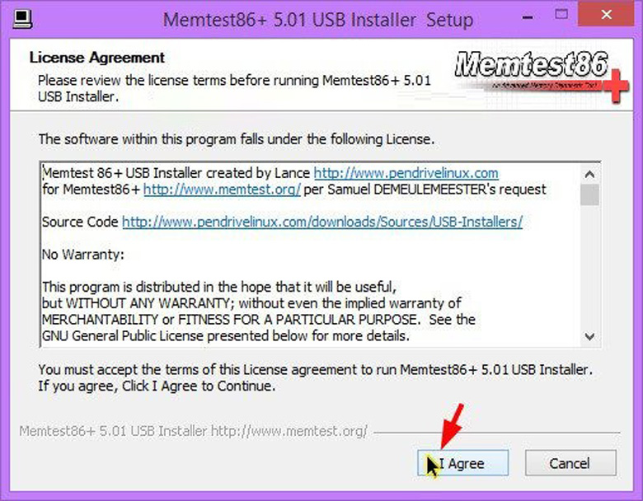Click the red plus sign in the logo
The width and height of the screenshot is (643, 501).
pyautogui.click(x=616, y=86)
